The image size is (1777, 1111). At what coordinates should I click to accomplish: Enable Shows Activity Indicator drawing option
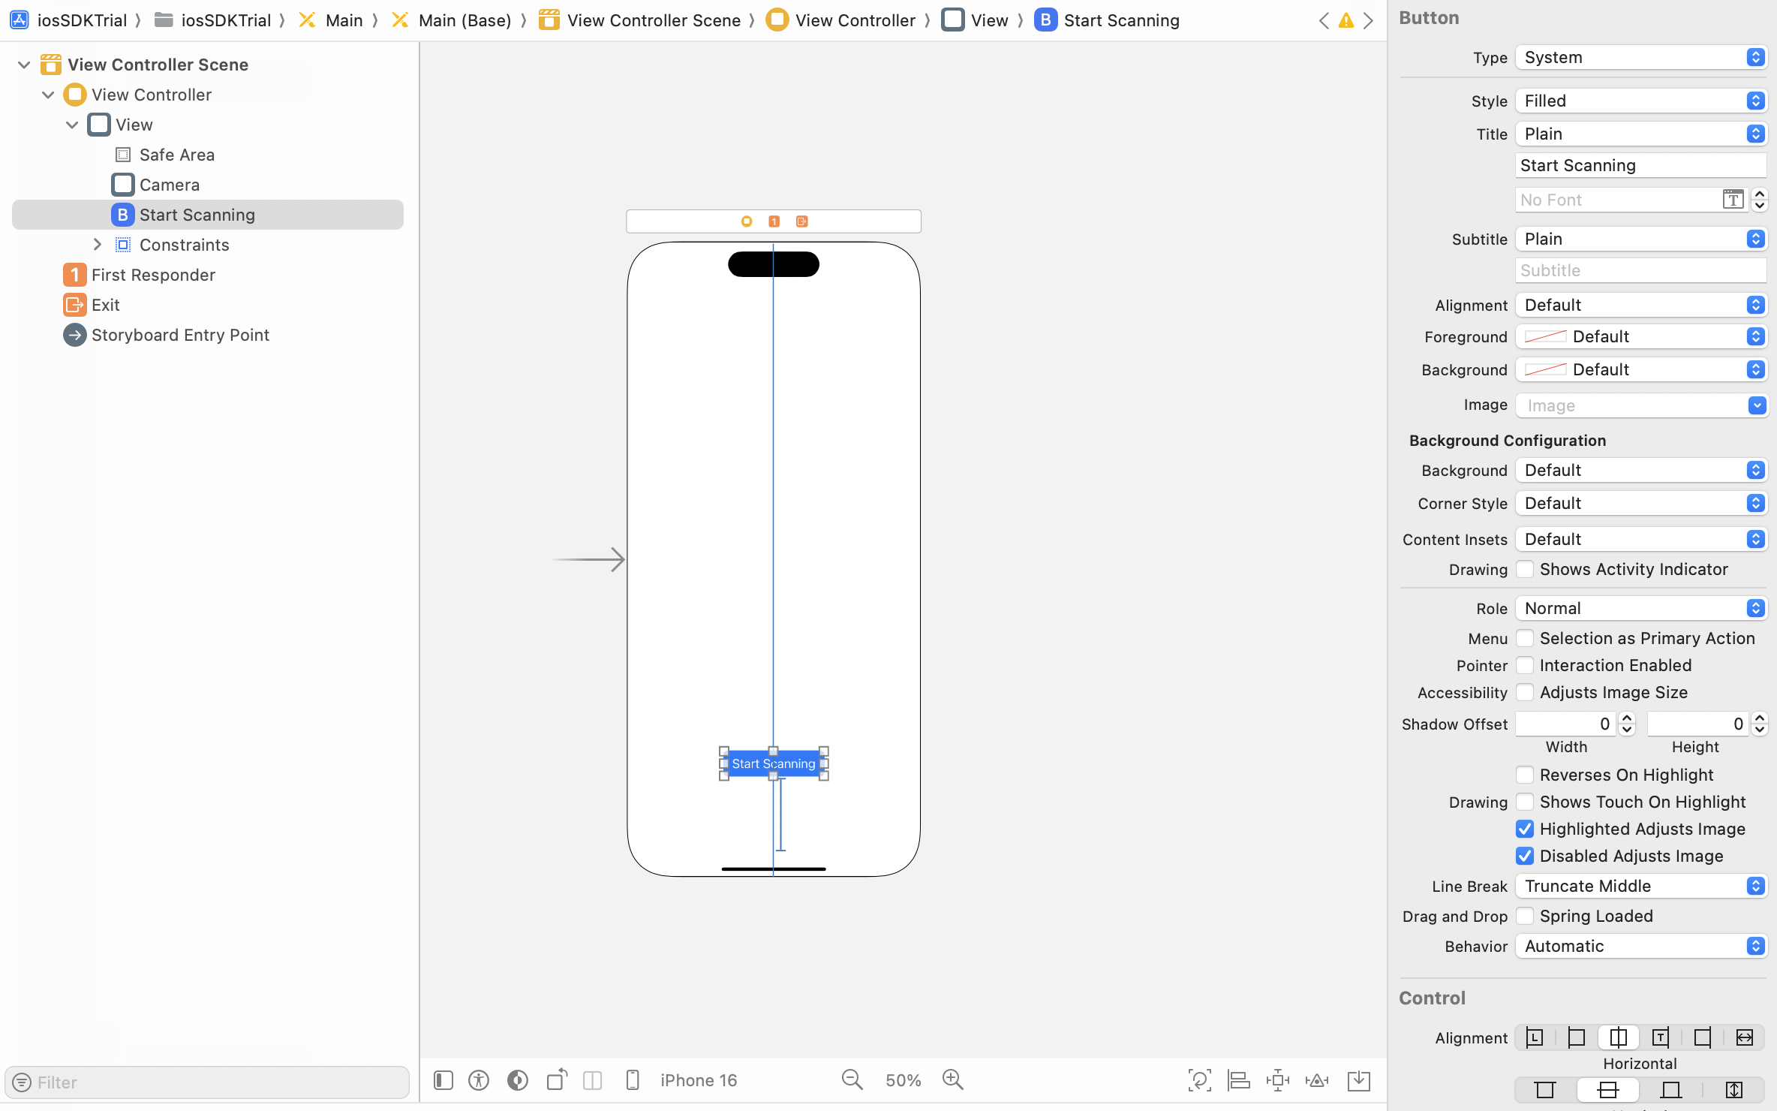(1525, 569)
